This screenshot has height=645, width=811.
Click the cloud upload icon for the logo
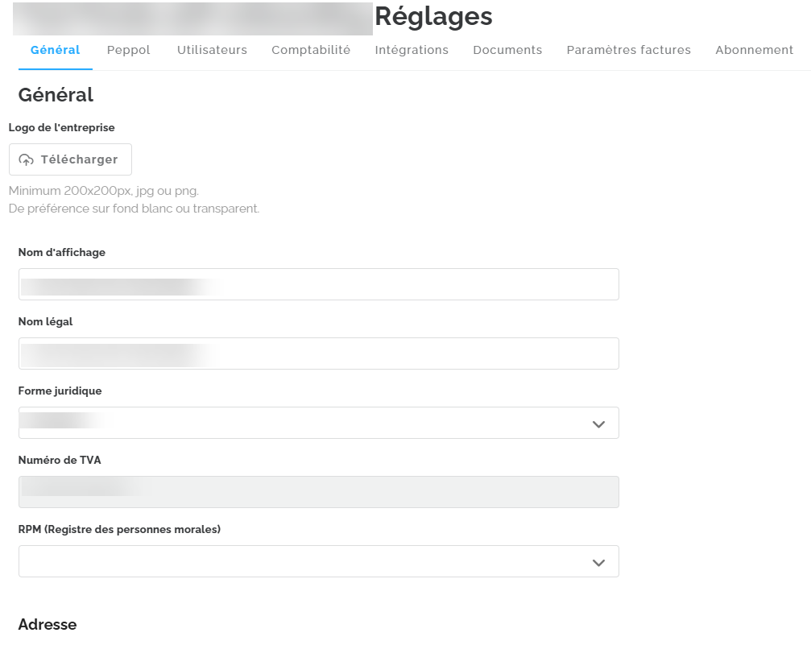27,159
